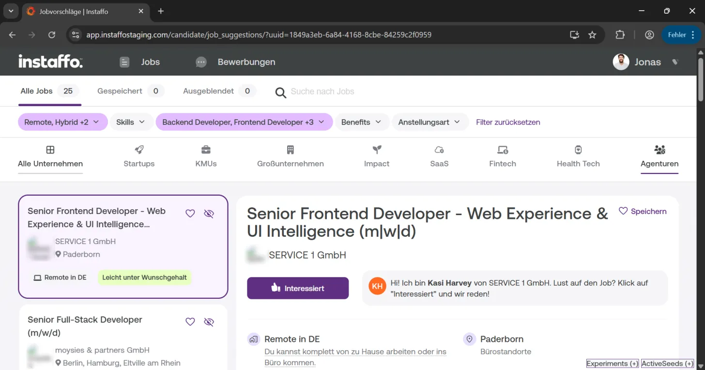This screenshot has height=370, width=705.
Task: Open Experiments (+) debug button
Action: point(613,364)
